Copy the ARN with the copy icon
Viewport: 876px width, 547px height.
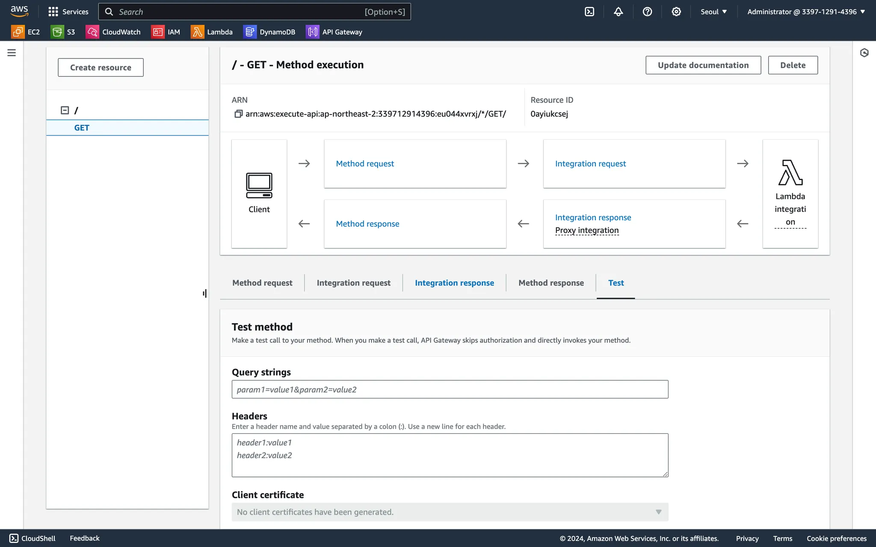coord(238,114)
